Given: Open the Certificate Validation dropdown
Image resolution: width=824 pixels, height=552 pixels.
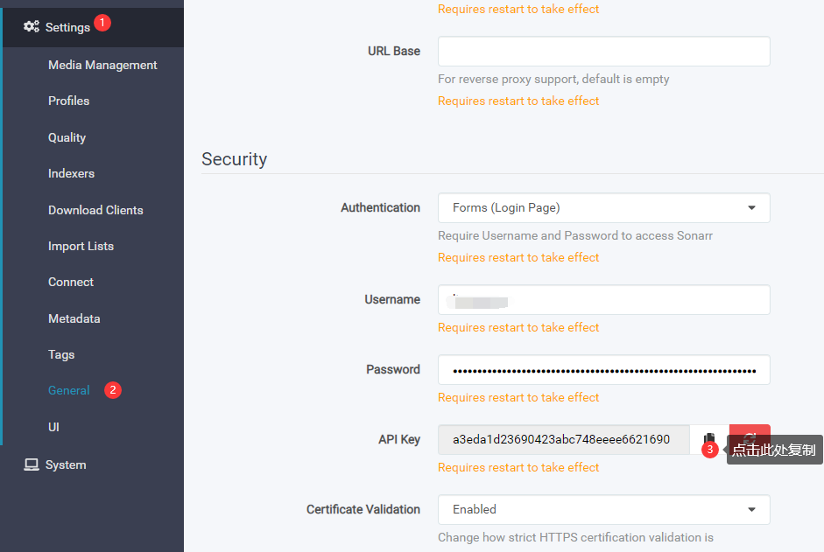Looking at the screenshot, I should [604, 509].
